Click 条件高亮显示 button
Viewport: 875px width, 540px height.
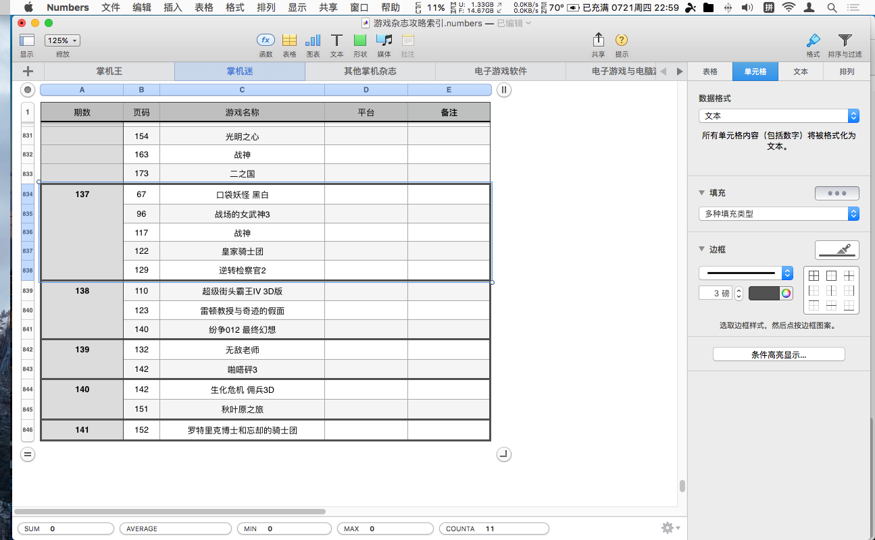tap(778, 354)
